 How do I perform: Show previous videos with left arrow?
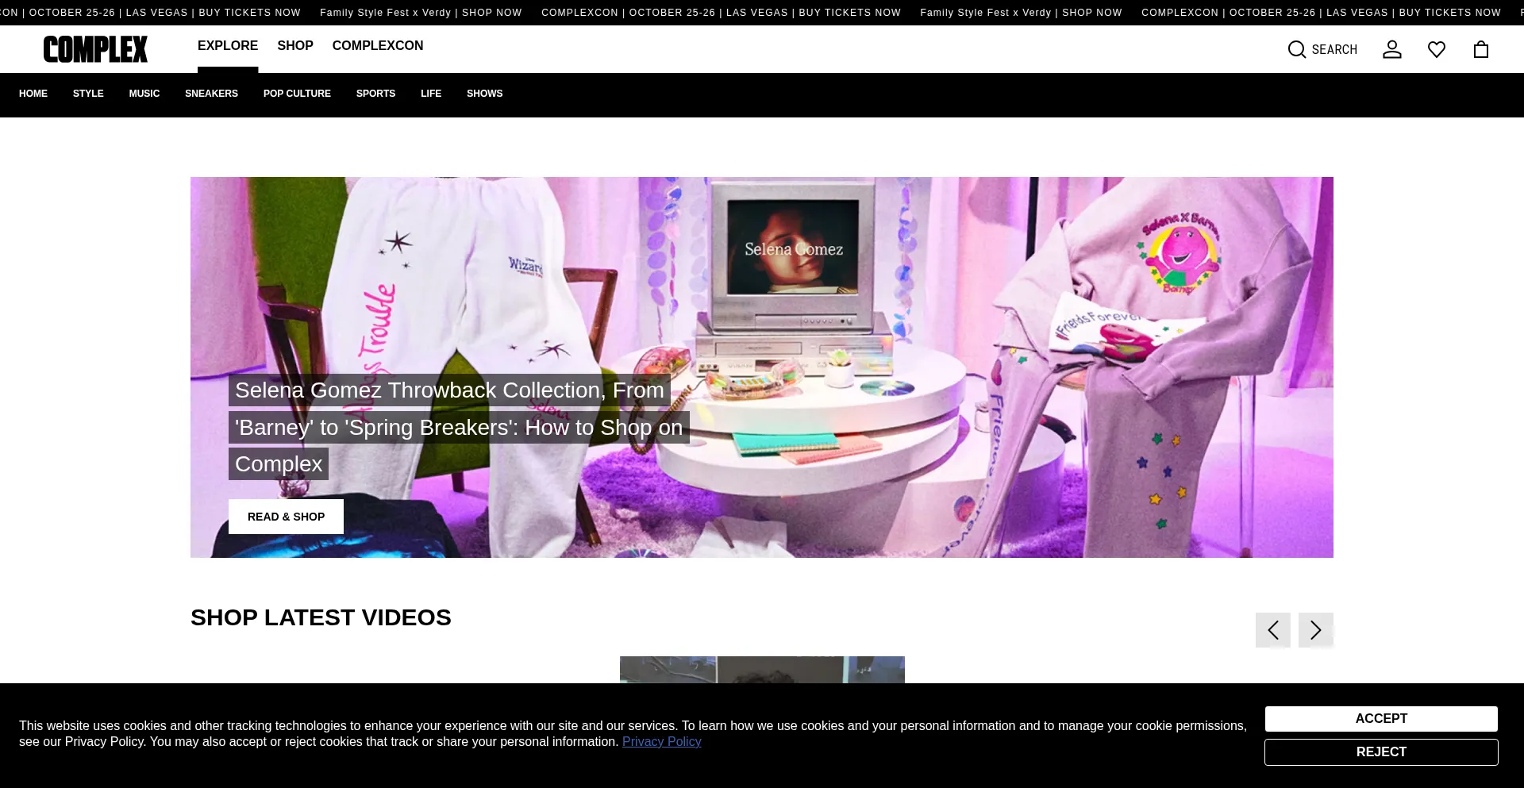1273,630
